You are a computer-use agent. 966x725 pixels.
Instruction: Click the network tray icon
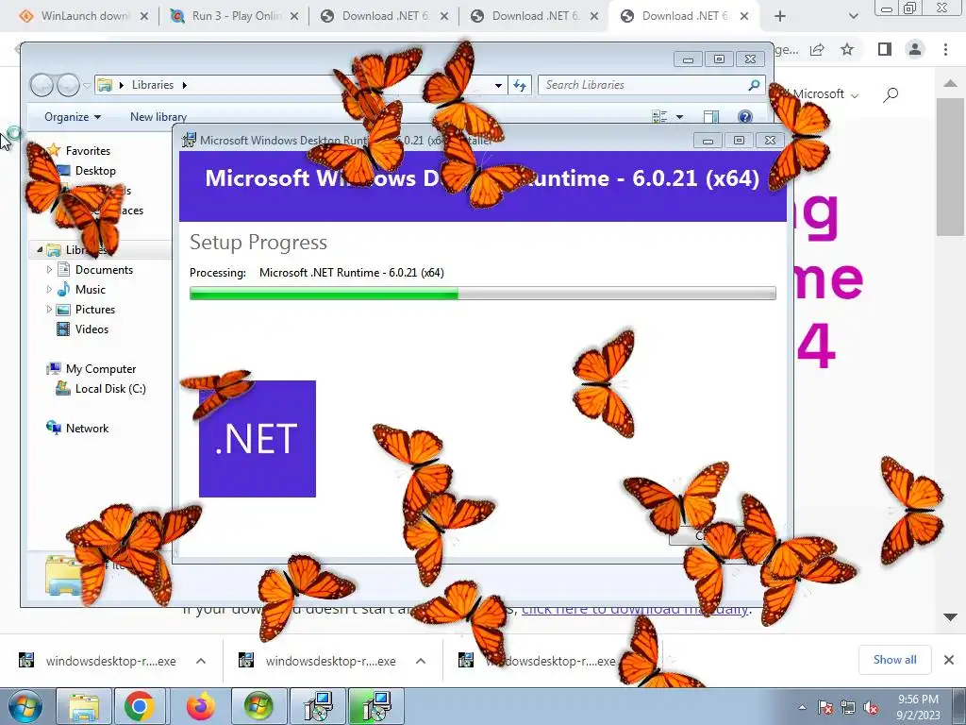tap(848, 707)
